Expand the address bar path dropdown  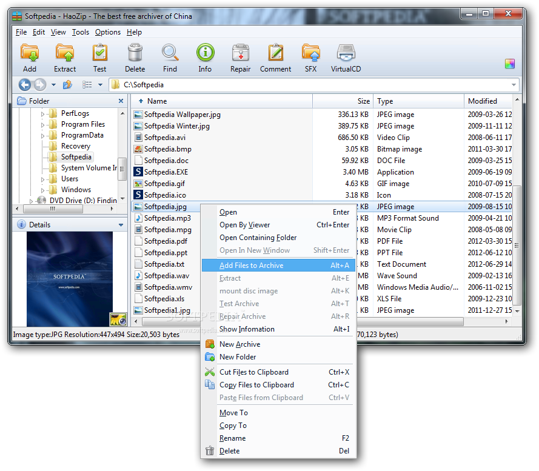514,85
